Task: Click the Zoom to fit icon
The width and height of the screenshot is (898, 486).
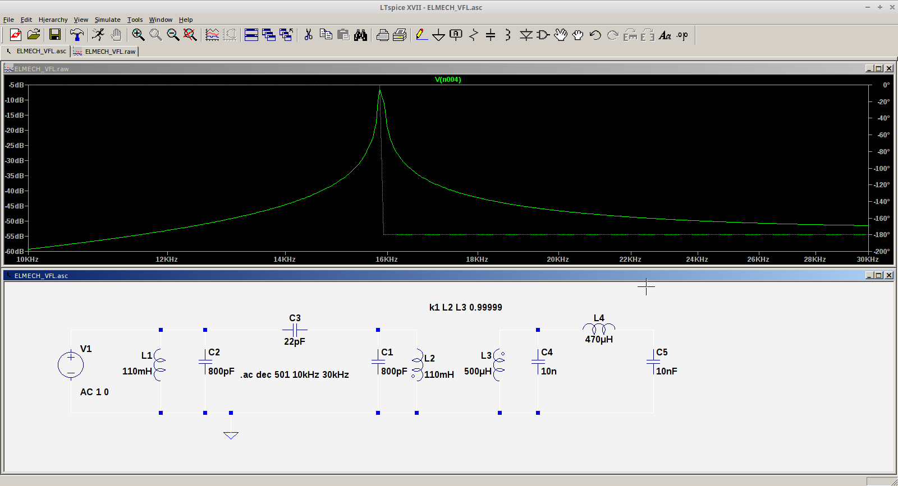Action: point(190,35)
